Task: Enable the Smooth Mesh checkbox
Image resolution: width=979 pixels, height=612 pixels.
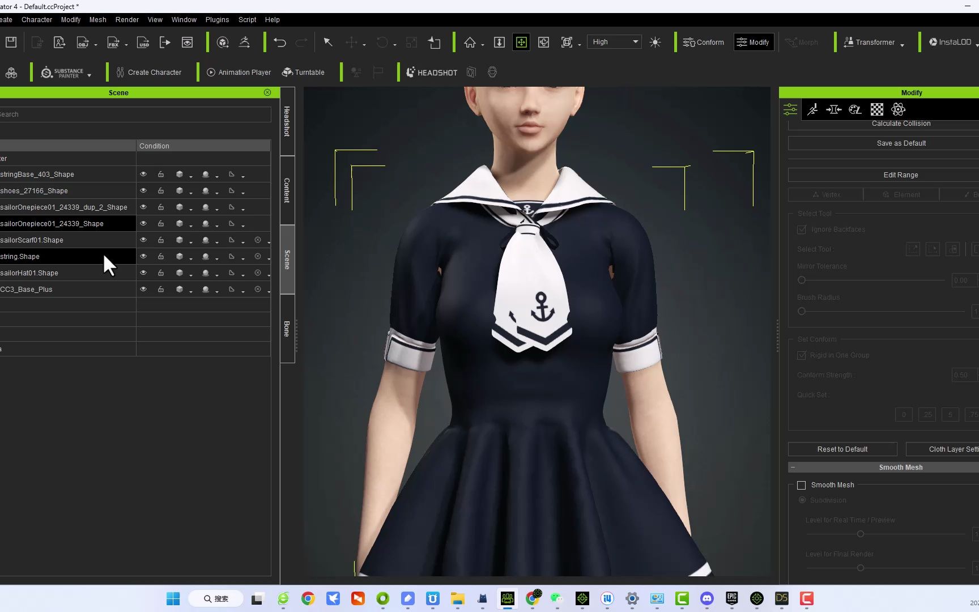Action: (x=801, y=485)
